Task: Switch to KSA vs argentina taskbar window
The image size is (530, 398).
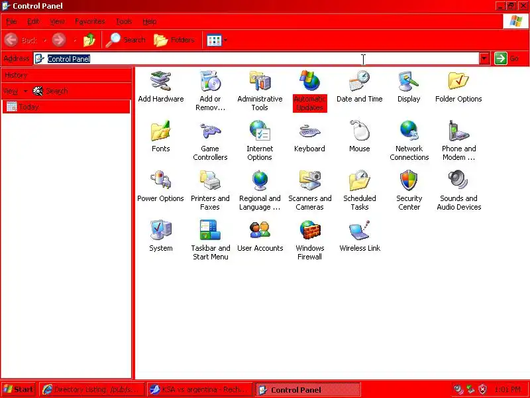Action: point(200,389)
